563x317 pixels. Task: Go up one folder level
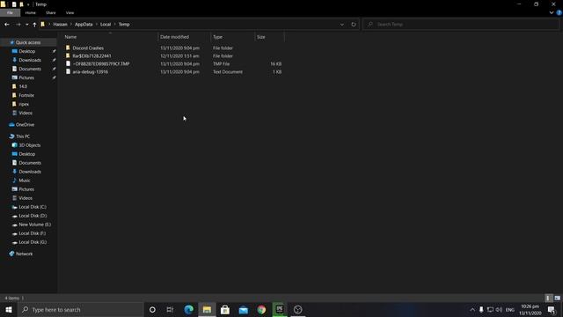(34, 25)
